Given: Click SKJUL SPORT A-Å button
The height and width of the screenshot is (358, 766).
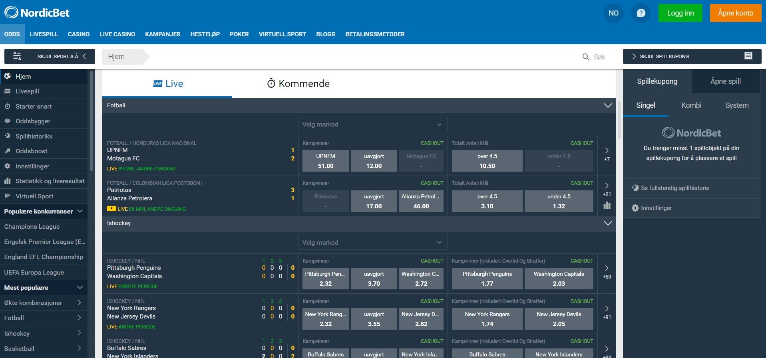Looking at the screenshot, I should (x=50, y=56).
